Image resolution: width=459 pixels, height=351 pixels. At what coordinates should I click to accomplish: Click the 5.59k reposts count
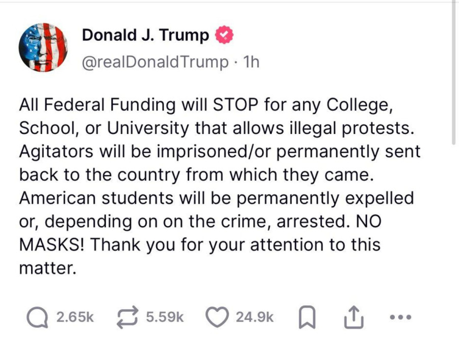point(165,317)
